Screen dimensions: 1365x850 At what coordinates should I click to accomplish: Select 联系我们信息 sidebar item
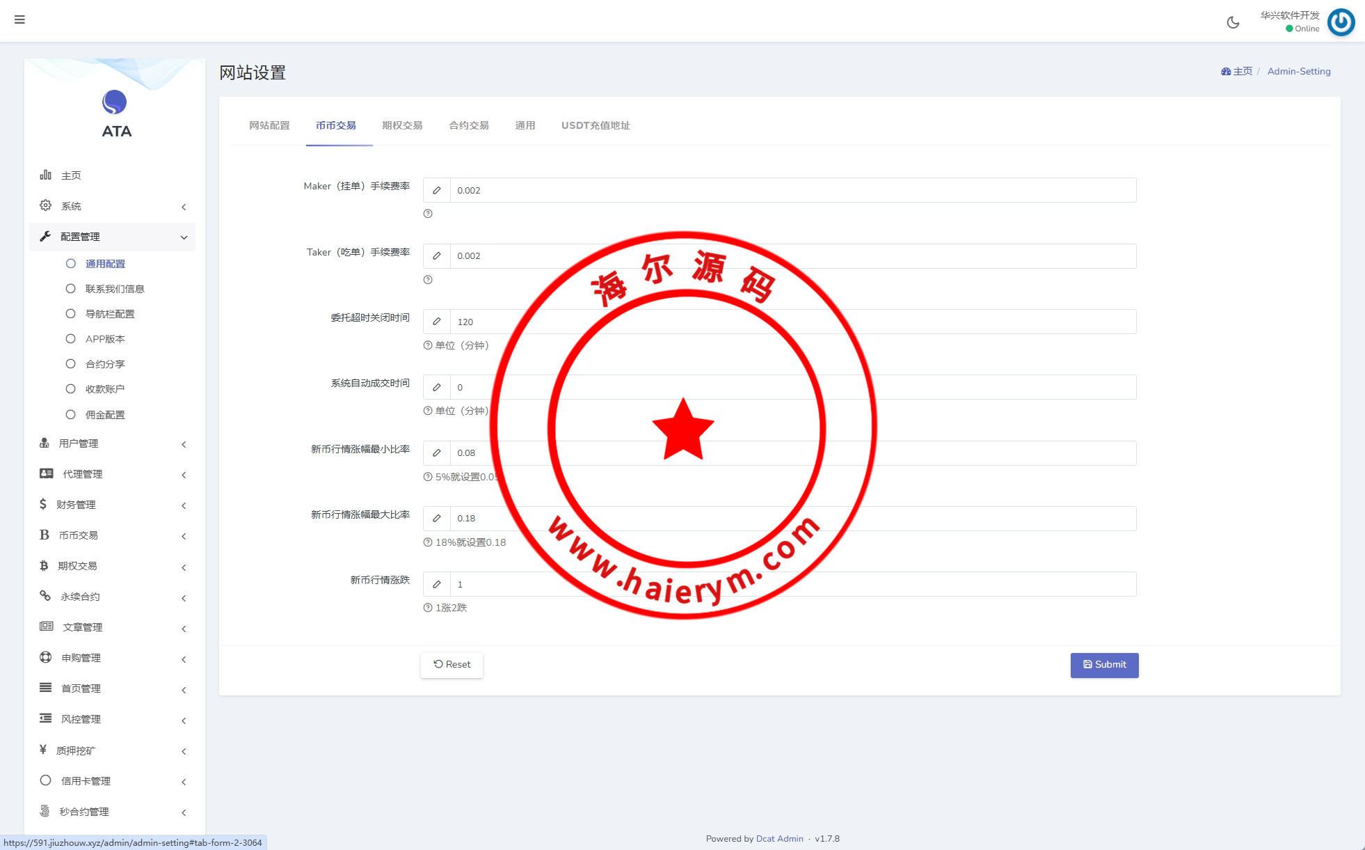click(114, 289)
